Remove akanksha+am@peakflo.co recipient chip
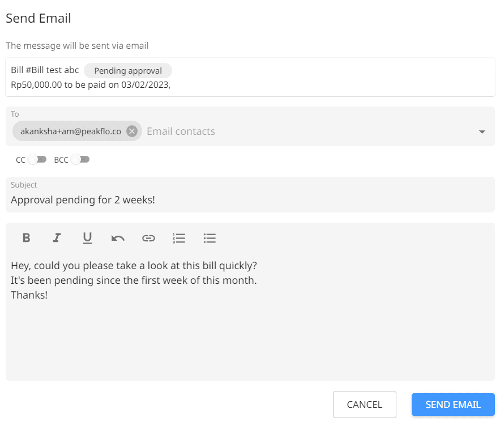 click(132, 131)
